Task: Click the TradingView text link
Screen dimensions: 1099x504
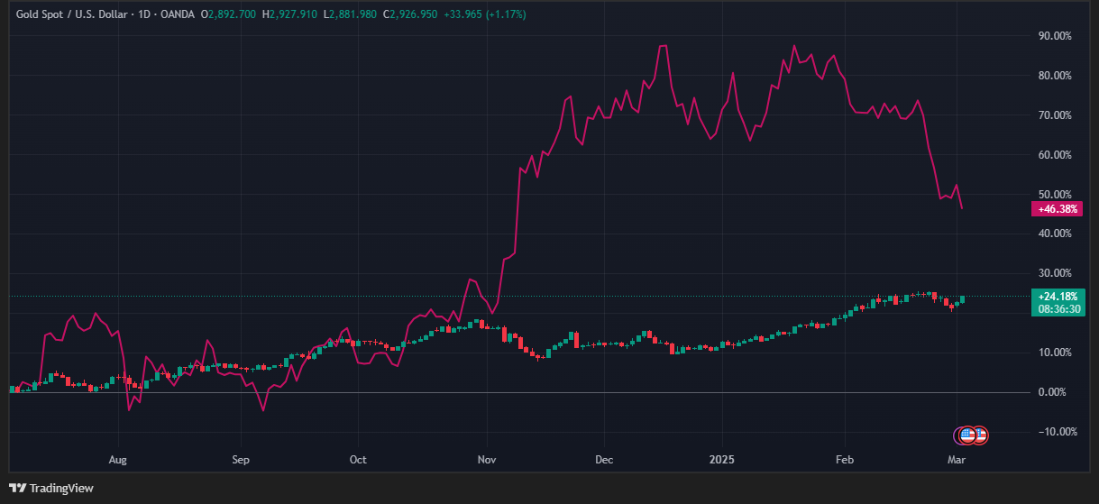Action: [x=61, y=488]
